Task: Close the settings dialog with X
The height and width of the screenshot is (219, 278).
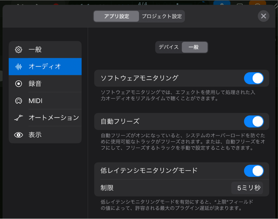Action: (x=263, y=16)
